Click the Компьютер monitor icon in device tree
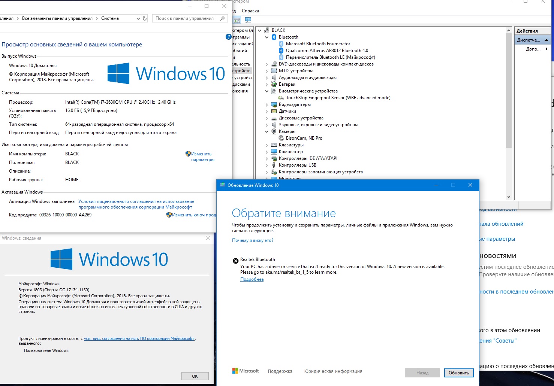The width and height of the screenshot is (554, 386). pos(274,152)
